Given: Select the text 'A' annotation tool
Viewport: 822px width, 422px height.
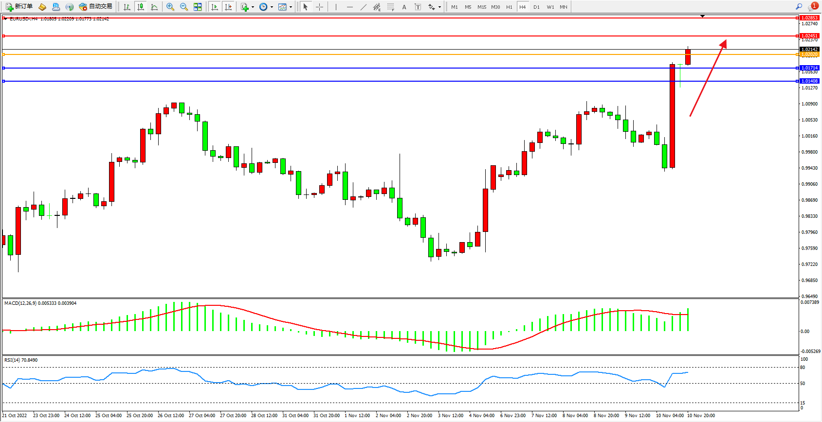Looking at the screenshot, I should [x=404, y=7].
